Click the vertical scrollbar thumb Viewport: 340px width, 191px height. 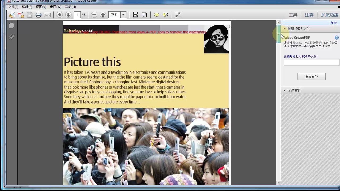278,34
